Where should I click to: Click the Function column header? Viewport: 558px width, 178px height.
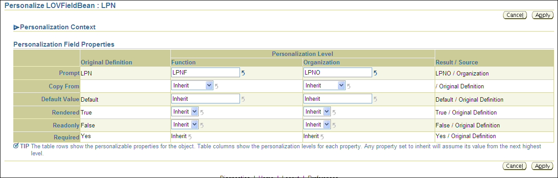[x=184, y=63]
